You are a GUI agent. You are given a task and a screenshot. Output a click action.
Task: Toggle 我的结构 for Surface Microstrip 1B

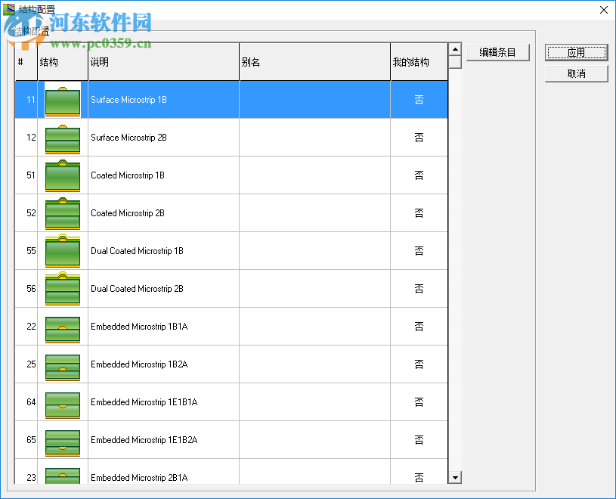pos(419,99)
